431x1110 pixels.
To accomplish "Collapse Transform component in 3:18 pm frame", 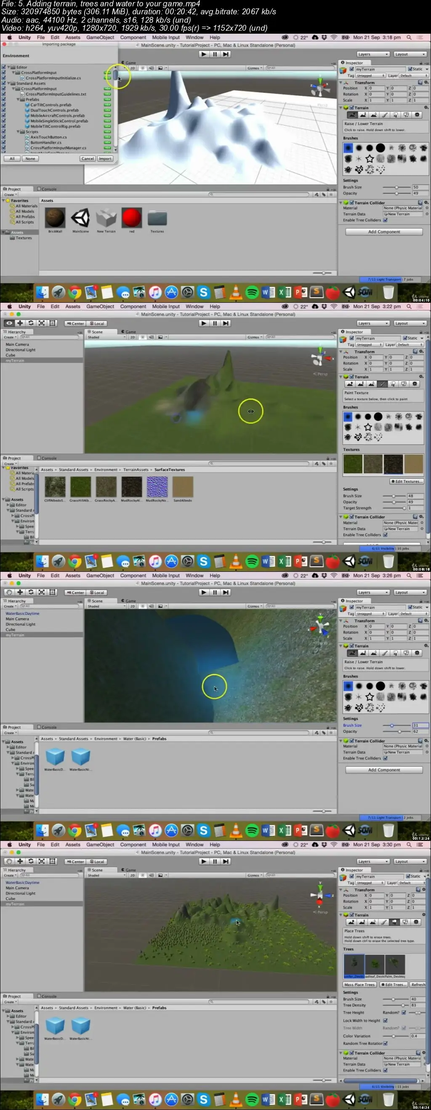I will pos(341,83).
